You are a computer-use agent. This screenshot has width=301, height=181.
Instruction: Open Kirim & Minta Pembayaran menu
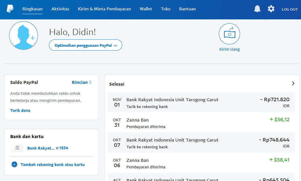point(105,9)
